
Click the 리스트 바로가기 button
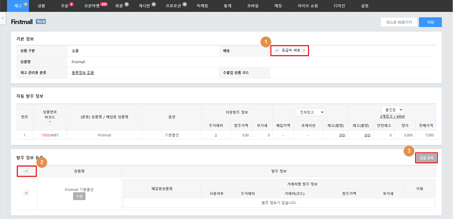[399, 22]
